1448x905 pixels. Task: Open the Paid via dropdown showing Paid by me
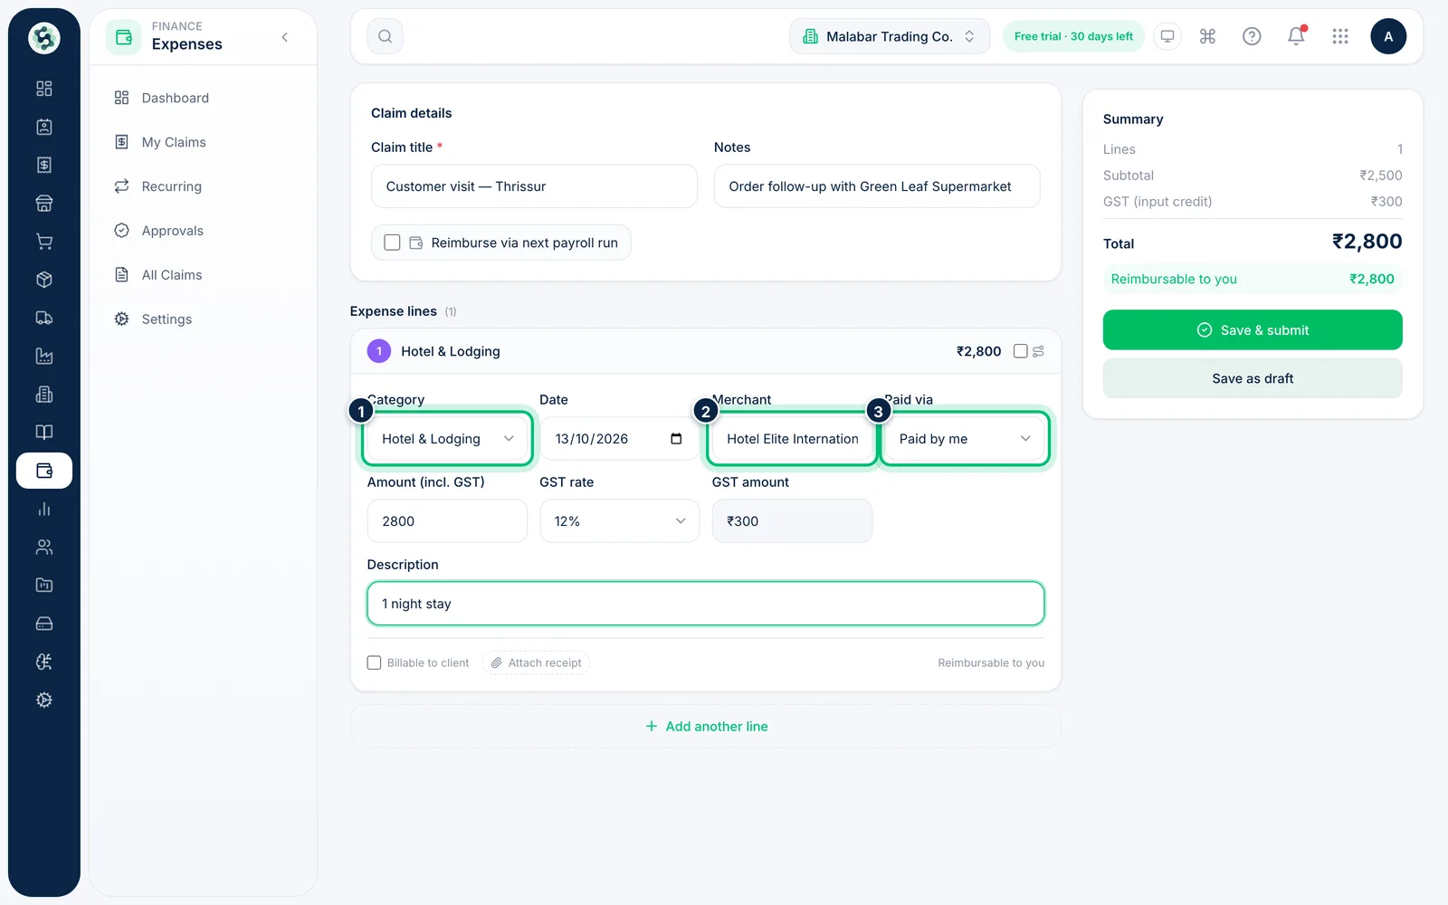[x=965, y=439]
